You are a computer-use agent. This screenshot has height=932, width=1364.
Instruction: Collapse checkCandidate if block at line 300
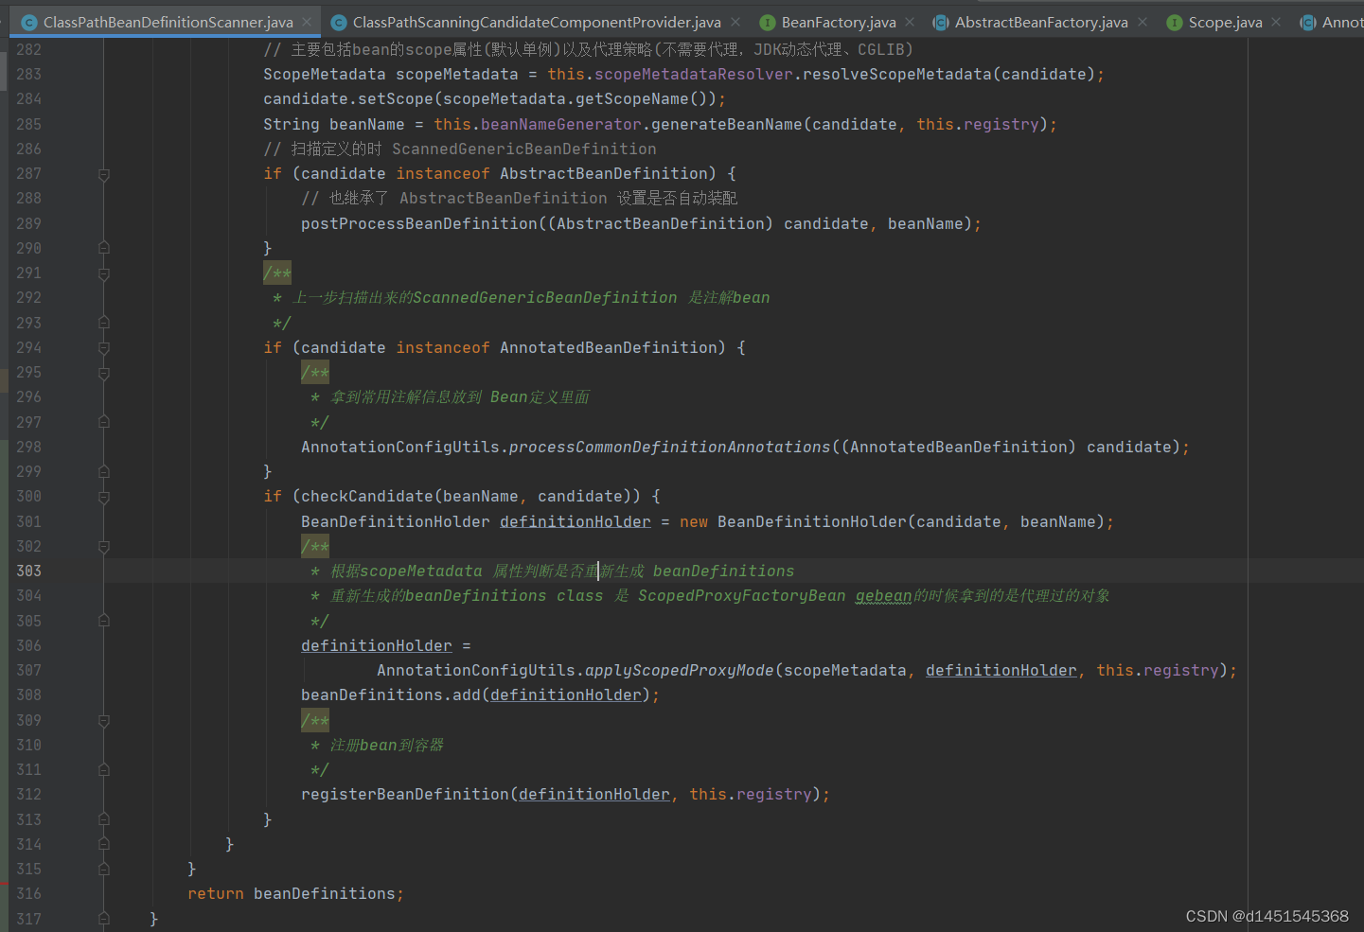104,497
